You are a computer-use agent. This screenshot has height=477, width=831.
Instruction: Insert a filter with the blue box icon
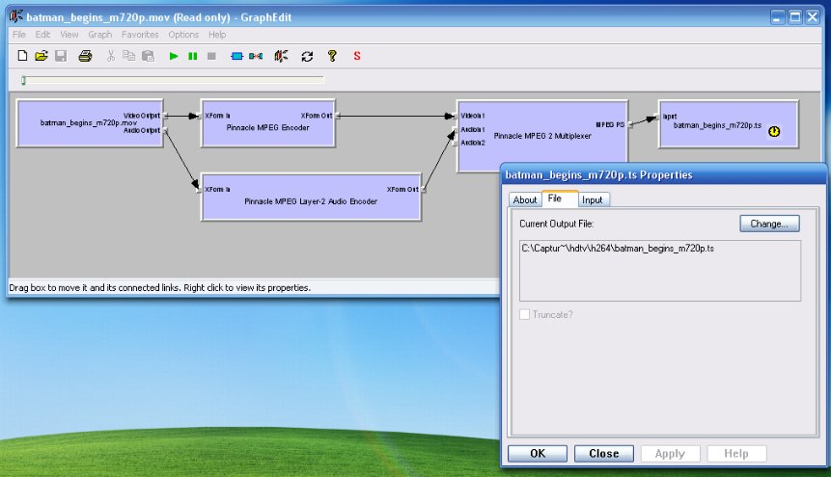click(236, 56)
